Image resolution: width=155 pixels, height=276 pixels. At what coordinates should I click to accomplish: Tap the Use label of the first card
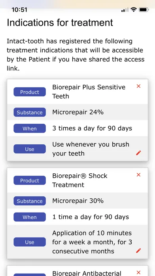click(30, 149)
